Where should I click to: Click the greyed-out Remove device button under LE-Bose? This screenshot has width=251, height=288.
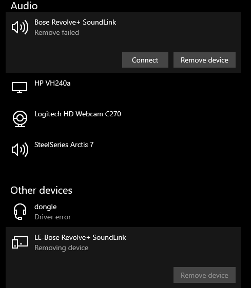(204, 275)
